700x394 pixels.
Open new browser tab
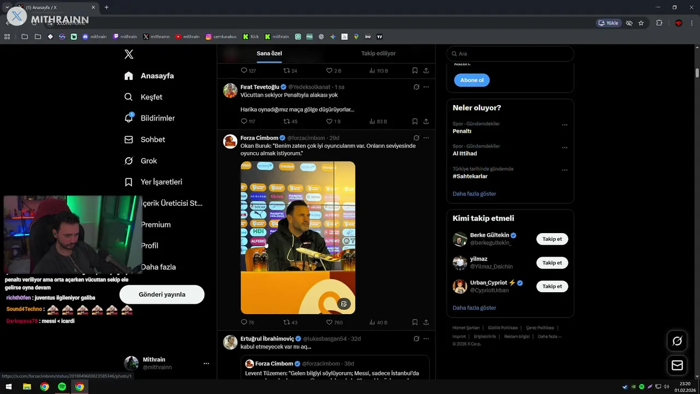point(106,7)
